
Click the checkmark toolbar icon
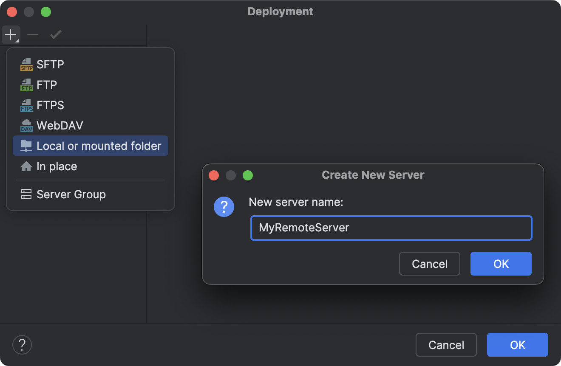tap(56, 34)
